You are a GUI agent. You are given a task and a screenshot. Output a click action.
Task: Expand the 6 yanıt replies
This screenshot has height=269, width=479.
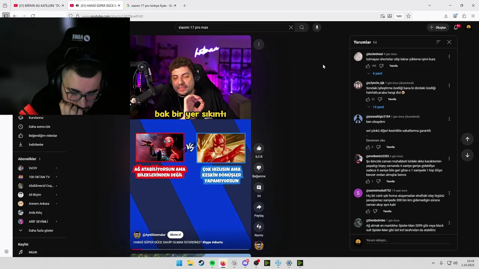tap(375, 74)
